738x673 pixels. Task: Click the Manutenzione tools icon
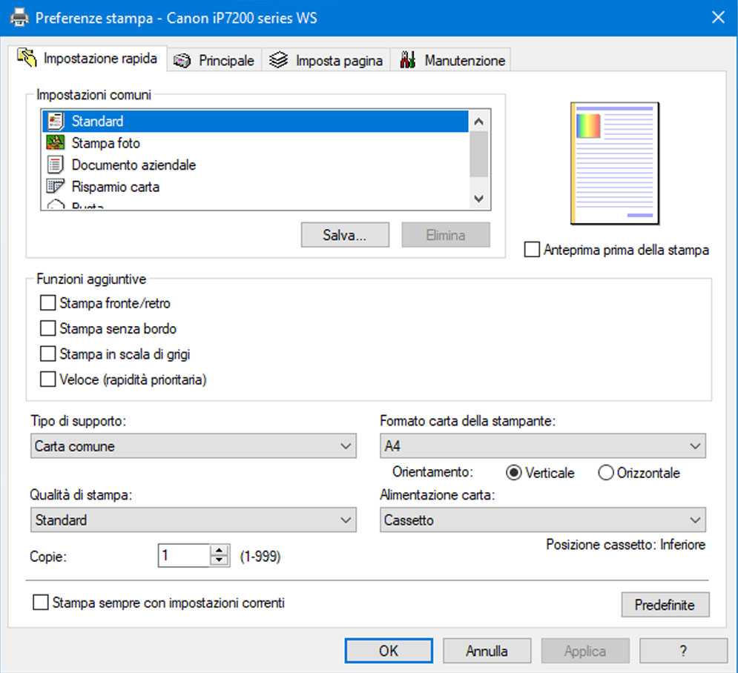click(408, 60)
